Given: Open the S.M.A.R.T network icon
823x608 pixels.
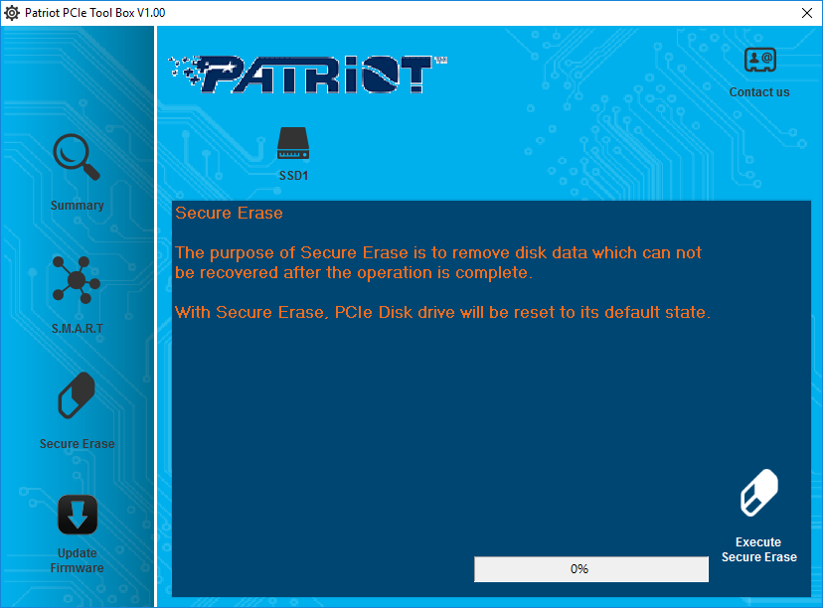Looking at the screenshot, I should coord(77,280).
